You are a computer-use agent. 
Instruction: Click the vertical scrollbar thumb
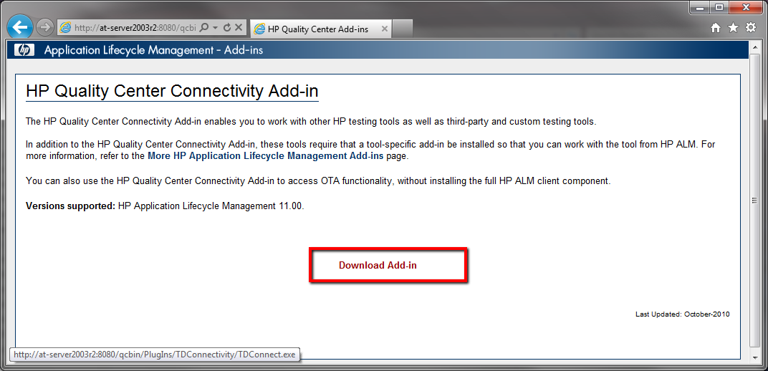point(754,200)
